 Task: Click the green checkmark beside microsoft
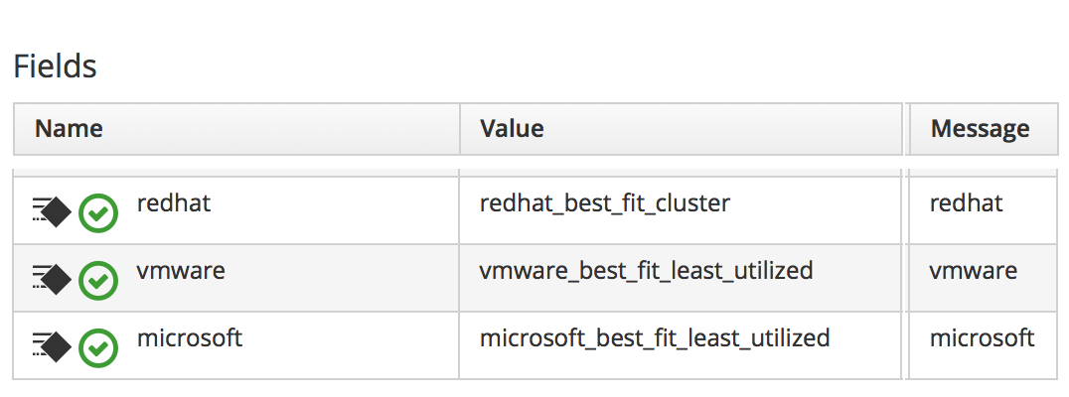click(98, 346)
